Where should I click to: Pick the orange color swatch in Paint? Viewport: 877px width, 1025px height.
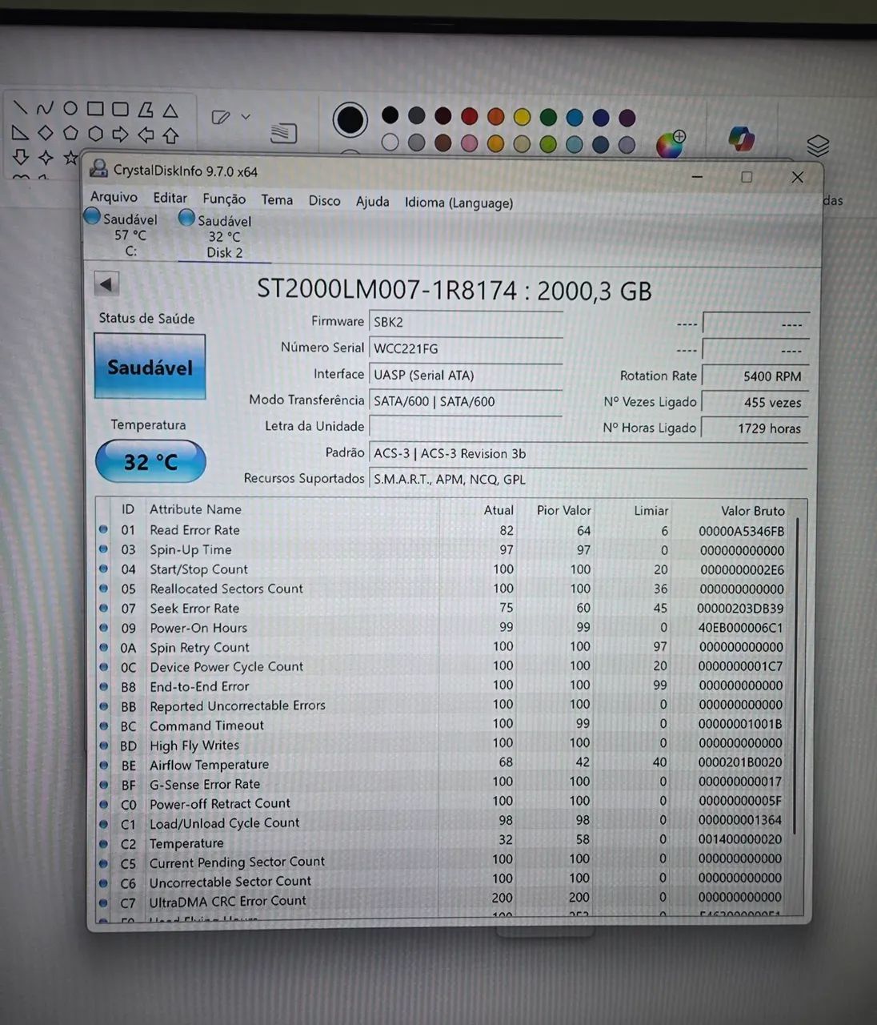[496, 117]
